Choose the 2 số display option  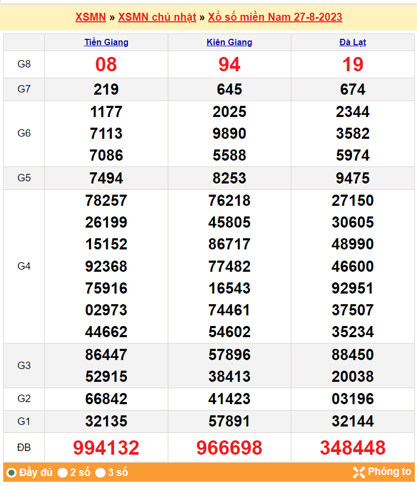(x=63, y=473)
